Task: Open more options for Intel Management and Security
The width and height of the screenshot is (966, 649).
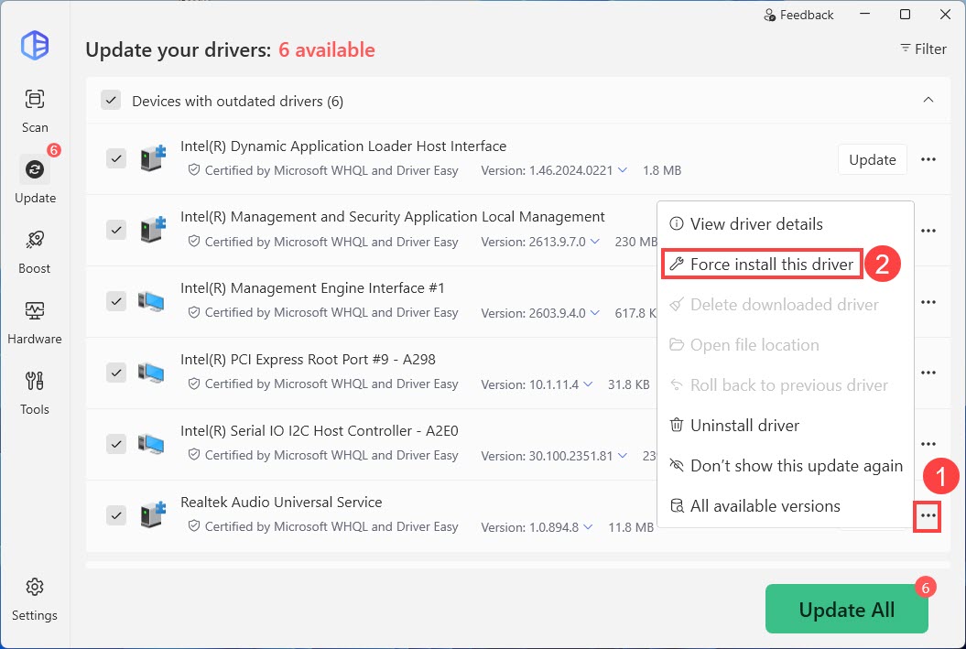Action: [928, 231]
